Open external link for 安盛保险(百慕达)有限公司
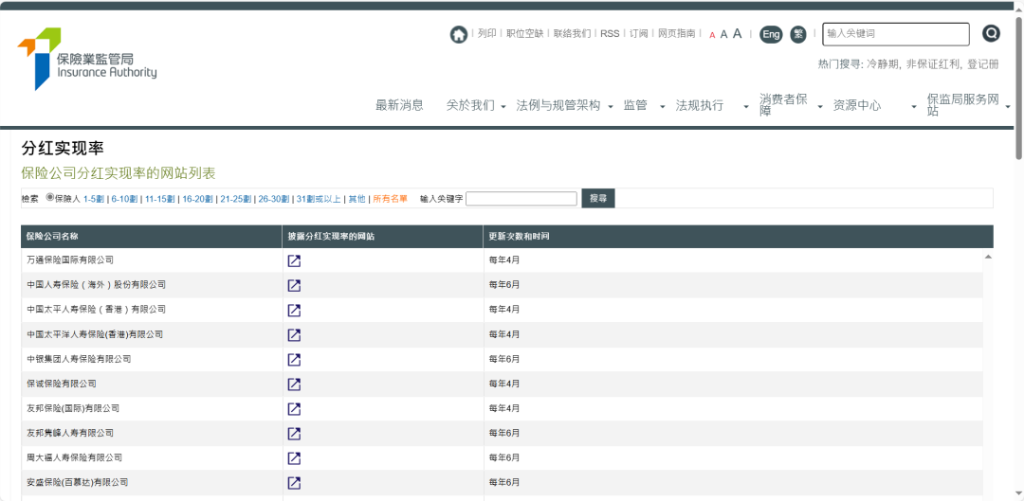 click(295, 483)
